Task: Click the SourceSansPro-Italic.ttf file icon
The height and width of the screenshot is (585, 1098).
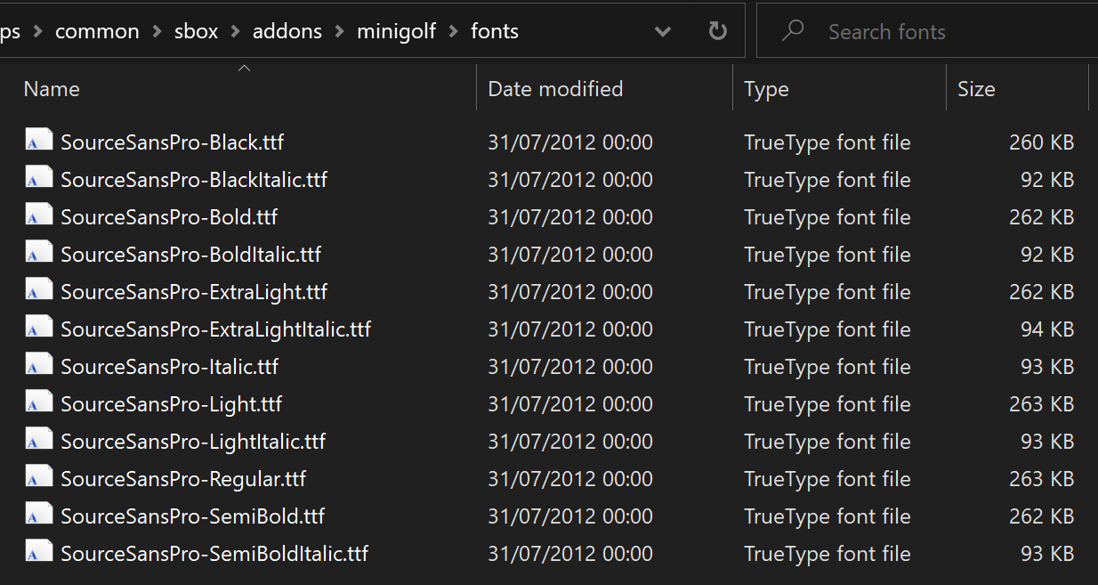Action: pos(38,366)
